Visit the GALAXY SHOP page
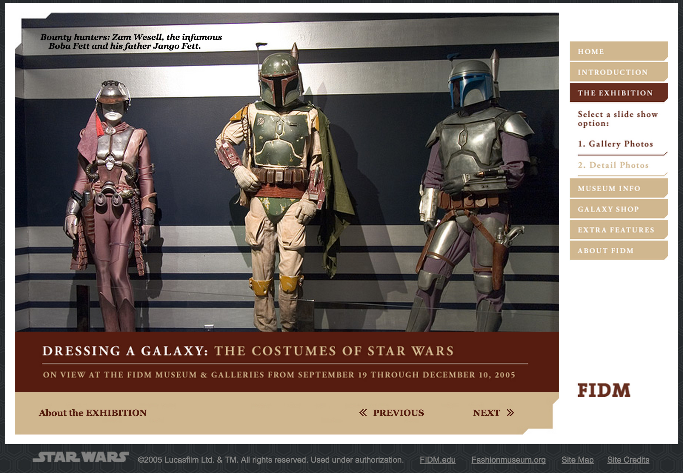The width and height of the screenshot is (683, 473). pyautogui.click(x=619, y=209)
